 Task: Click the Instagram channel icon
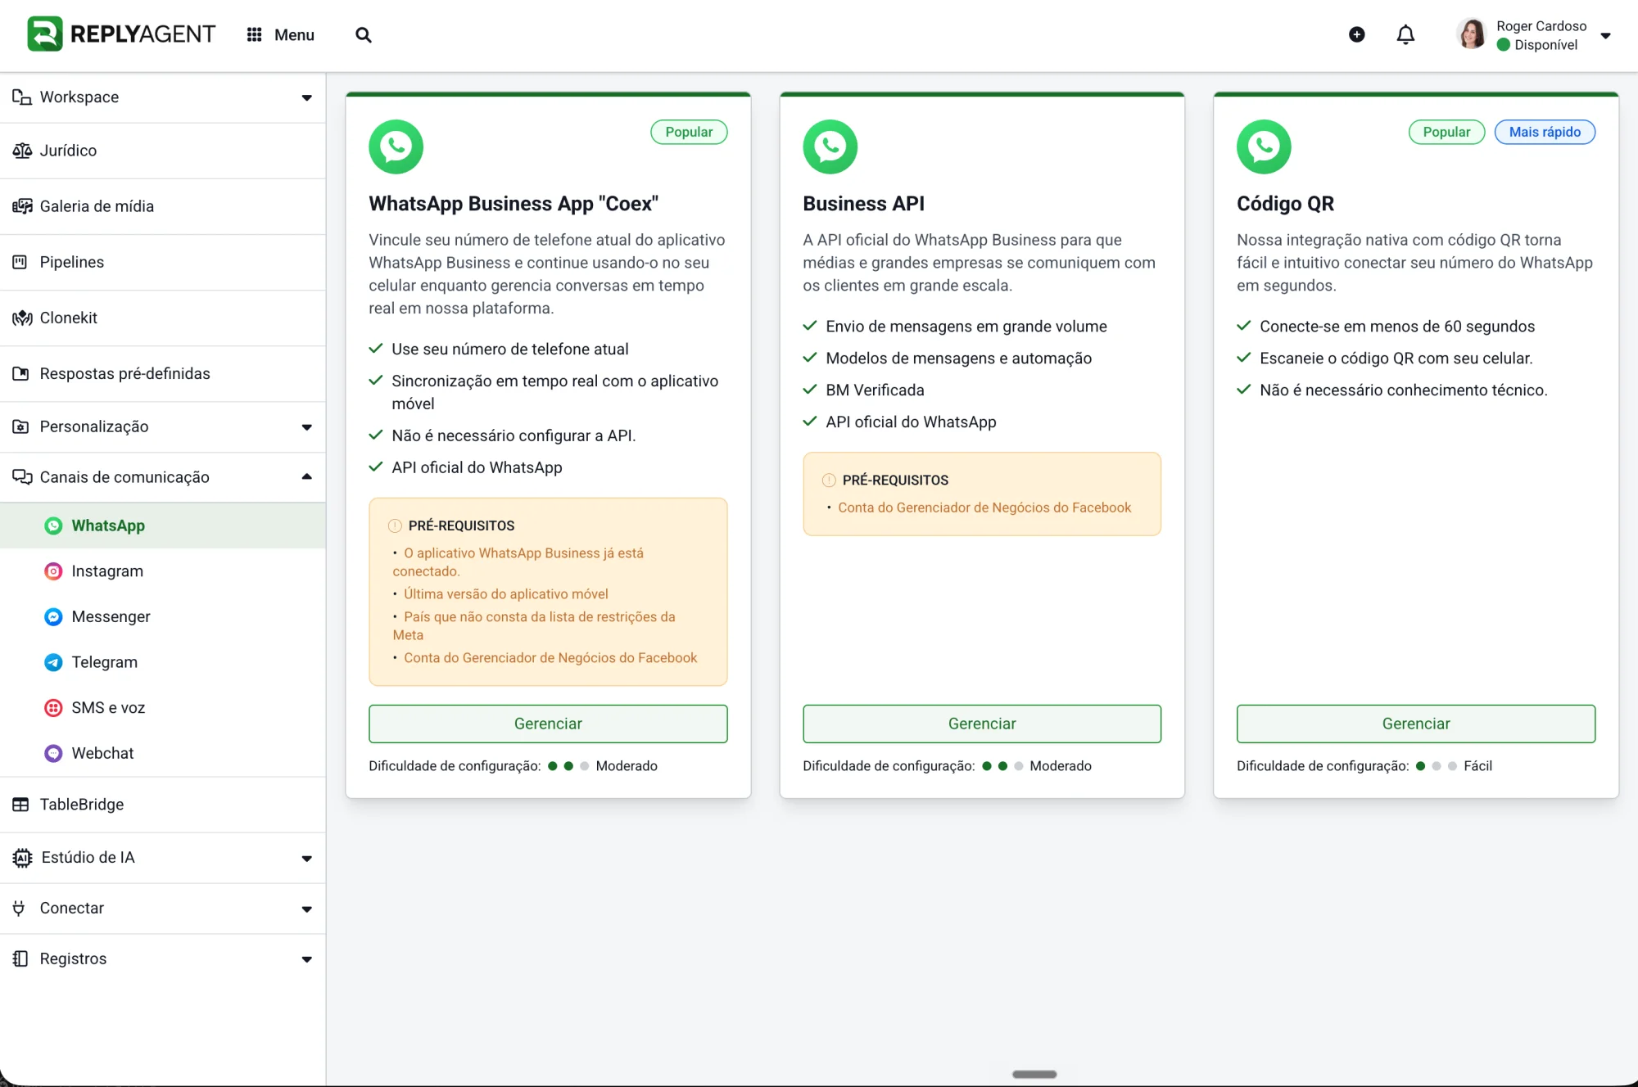(x=53, y=571)
